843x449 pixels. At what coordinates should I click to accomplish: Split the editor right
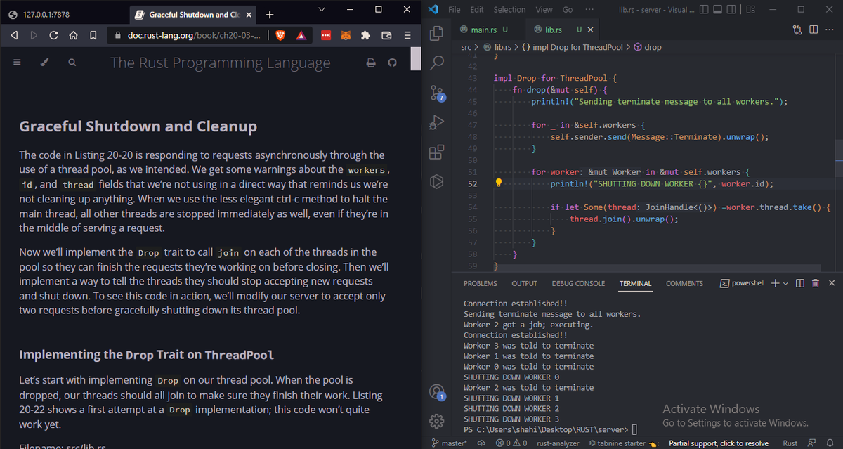point(813,30)
